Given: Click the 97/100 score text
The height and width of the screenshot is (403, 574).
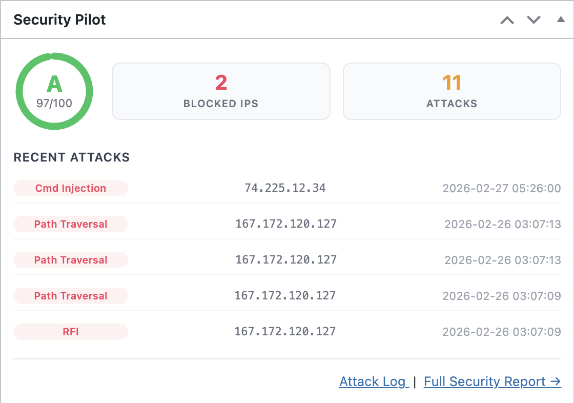Looking at the screenshot, I should pos(54,103).
